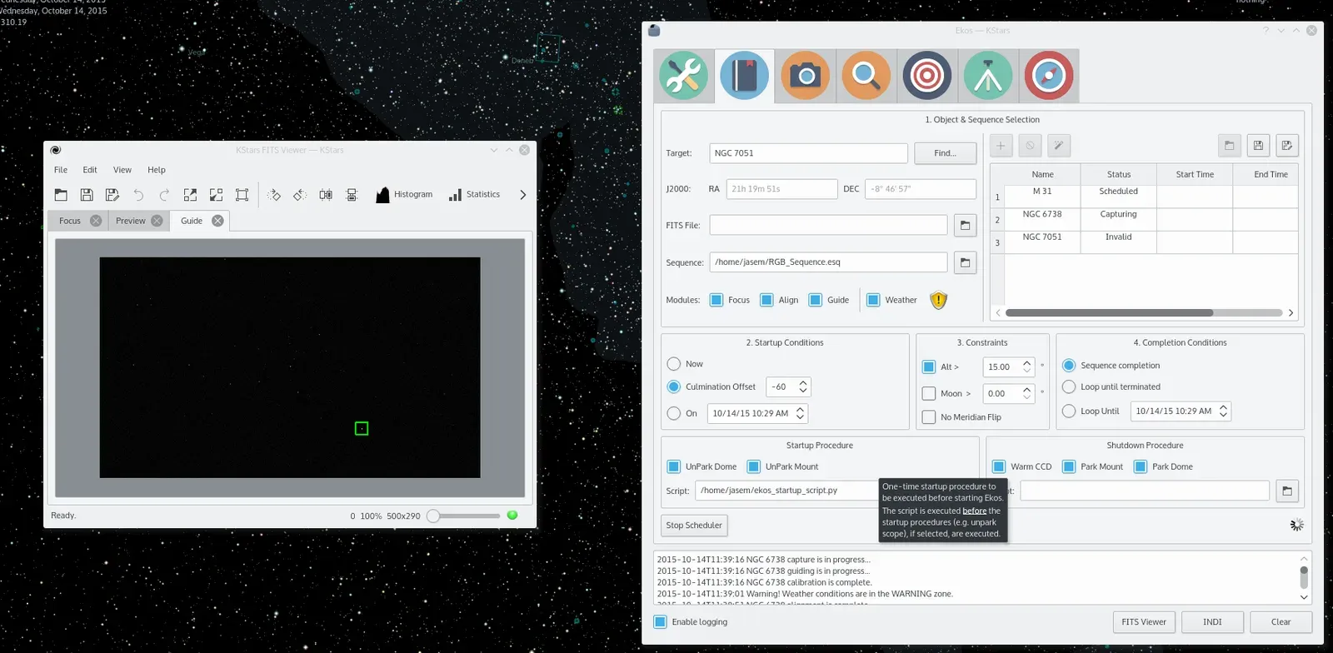Flip image horizontally in FITS Viewer
The height and width of the screenshot is (653, 1333).
point(326,195)
